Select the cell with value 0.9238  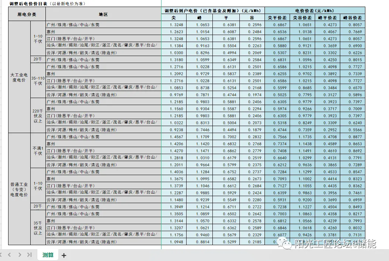click(x=174, y=130)
